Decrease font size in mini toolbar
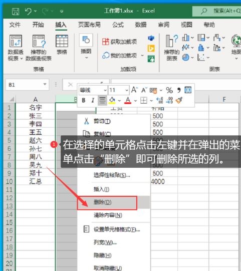This screenshot has width=241, height=271. [x=144, y=90]
